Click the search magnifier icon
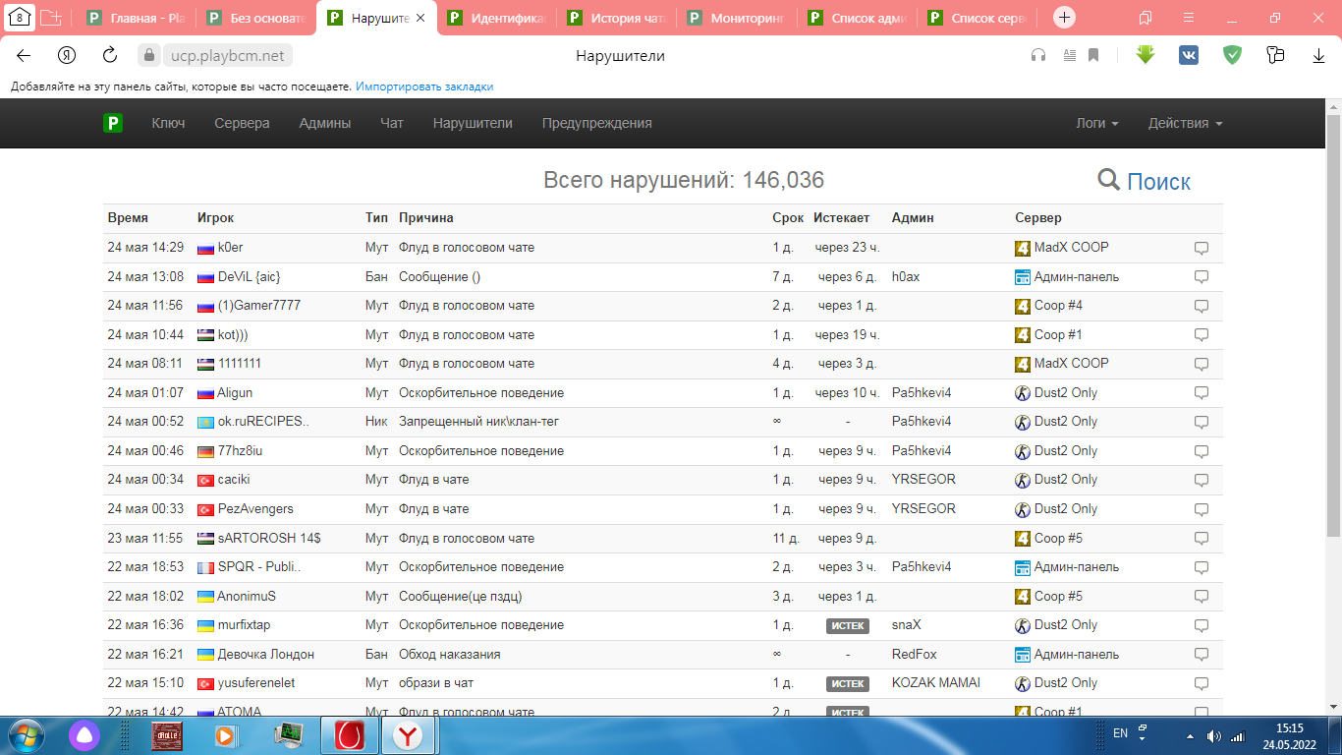This screenshot has width=1342, height=755. (x=1108, y=180)
